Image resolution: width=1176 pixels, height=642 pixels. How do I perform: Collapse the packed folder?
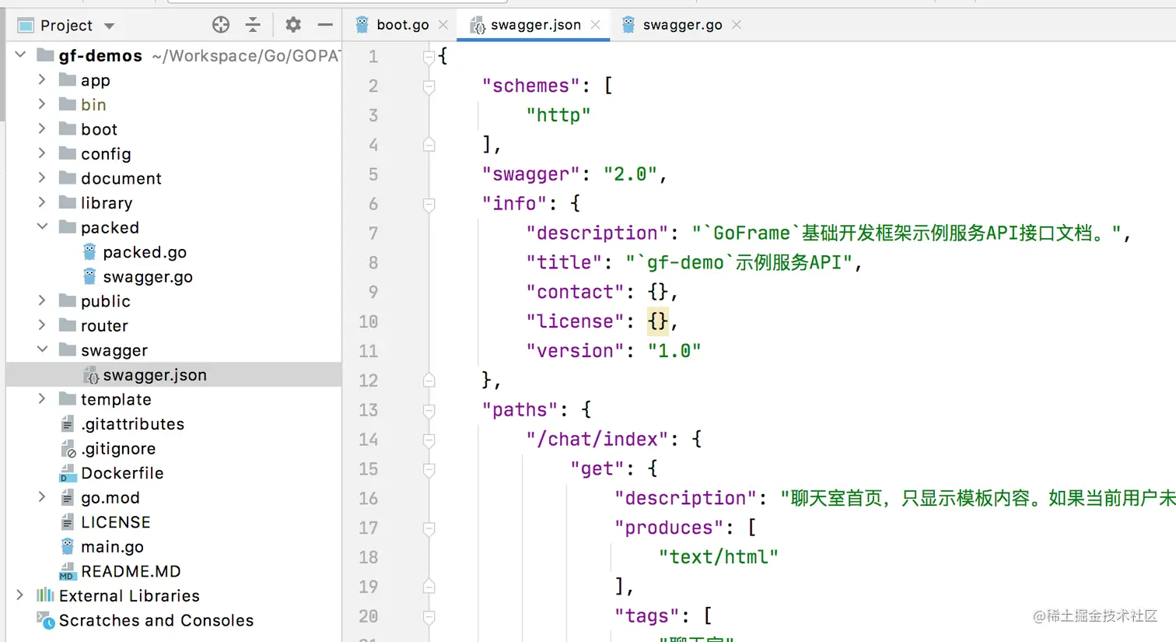[x=42, y=226]
